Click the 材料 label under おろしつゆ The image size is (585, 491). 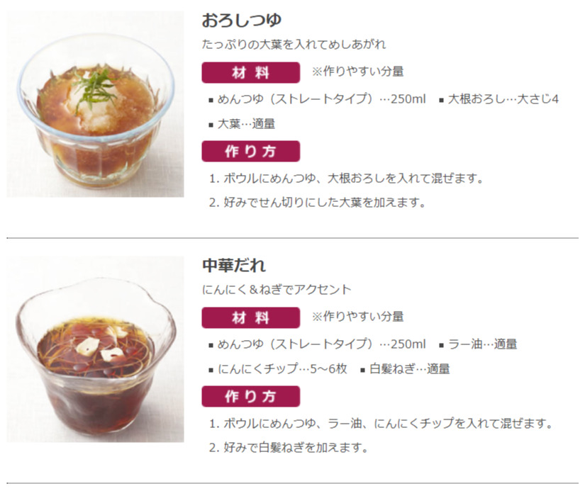[x=251, y=73]
